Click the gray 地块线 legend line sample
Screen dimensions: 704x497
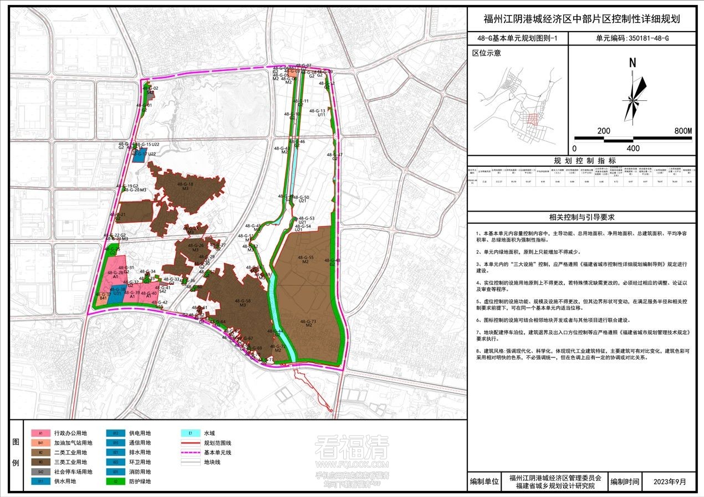tap(190, 462)
